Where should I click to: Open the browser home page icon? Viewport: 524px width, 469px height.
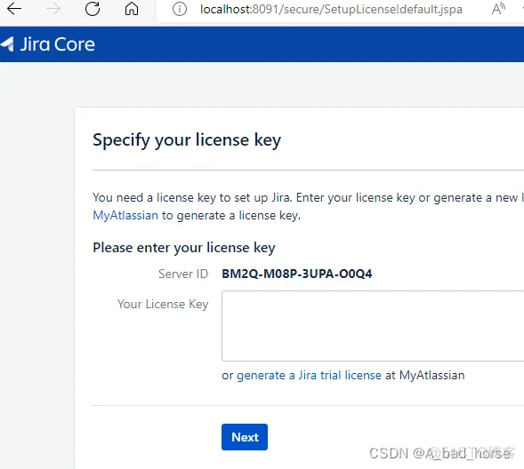pos(132,9)
